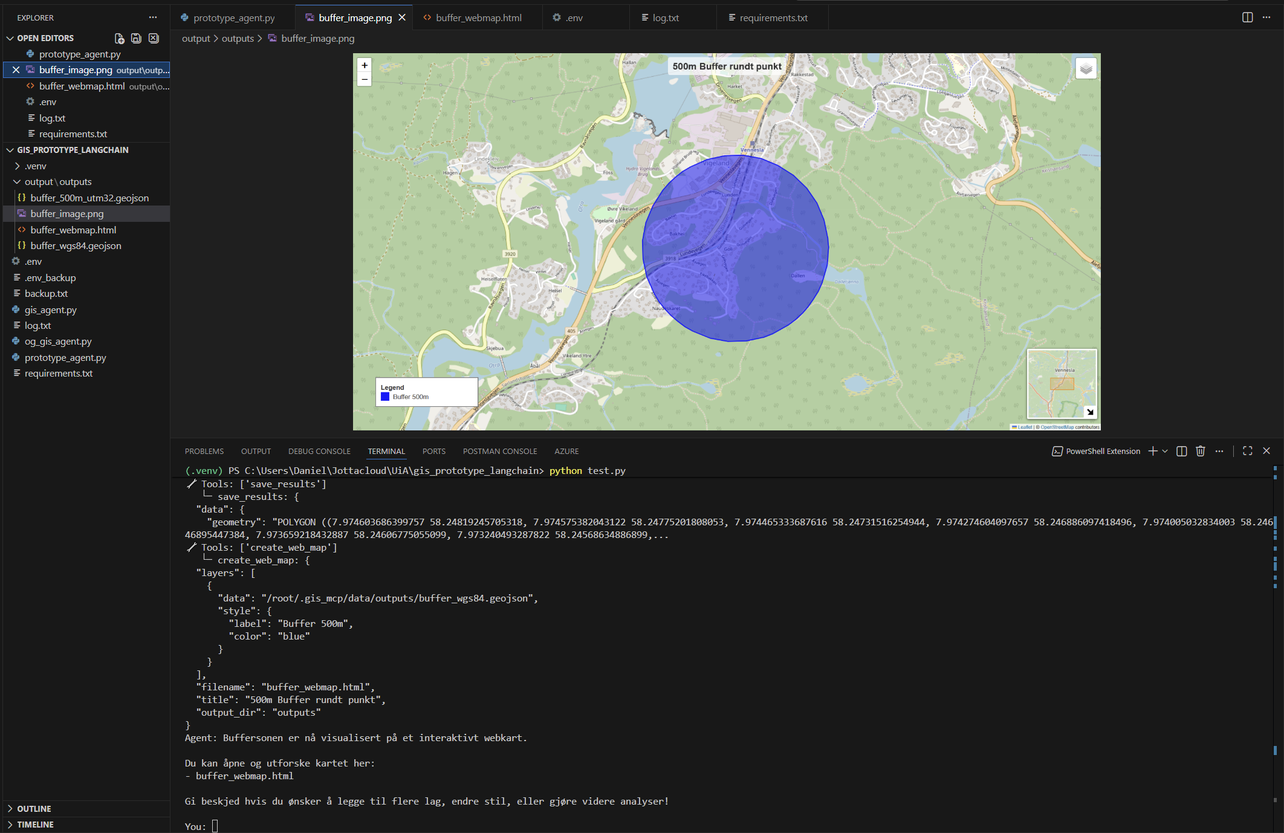
Task: Add a new terminal with plus icon
Action: (x=1153, y=451)
